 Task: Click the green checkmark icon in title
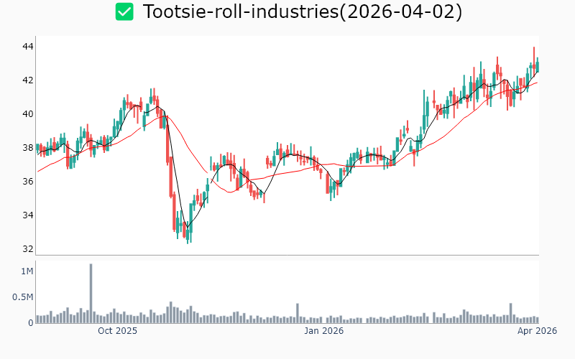[124, 12]
